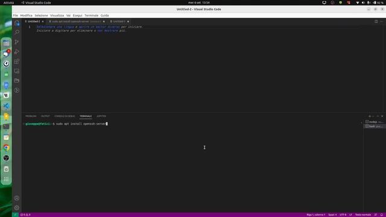
Task: Open Google Chrome from Ubuntu dock
Action: click(x=6, y=148)
